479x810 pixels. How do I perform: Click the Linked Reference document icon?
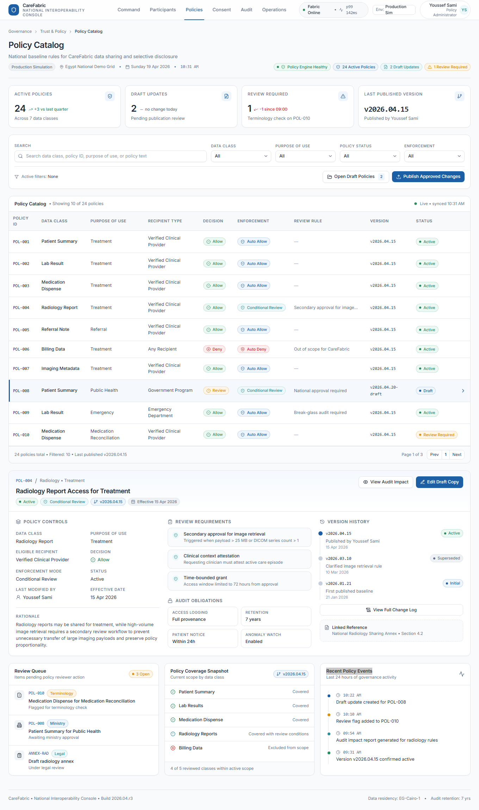[x=327, y=627]
